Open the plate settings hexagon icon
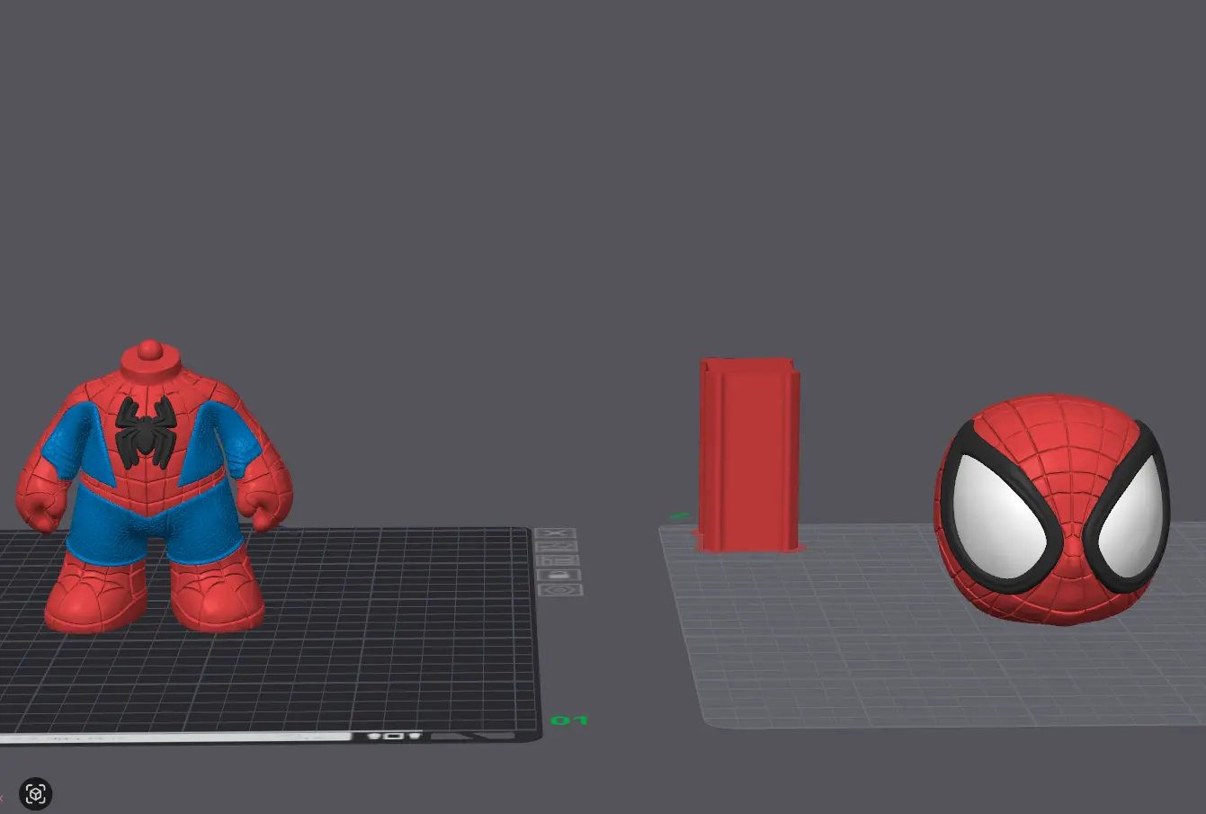Viewport: 1206px width, 814px height. pos(560,590)
